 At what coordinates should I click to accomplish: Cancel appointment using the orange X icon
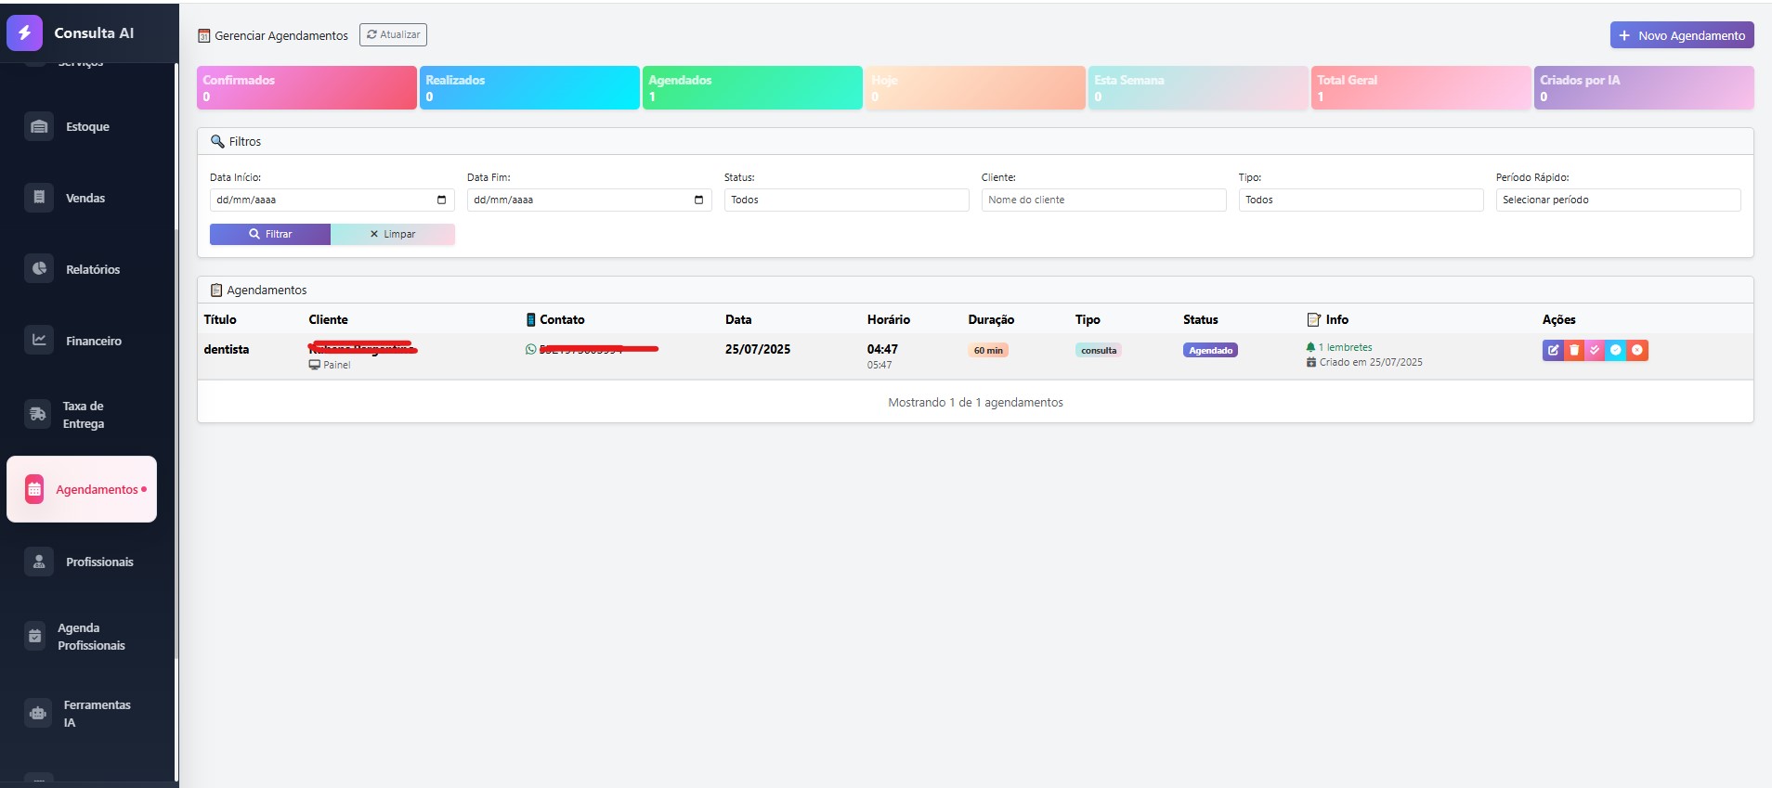pyautogui.click(x=1637, y=350)
